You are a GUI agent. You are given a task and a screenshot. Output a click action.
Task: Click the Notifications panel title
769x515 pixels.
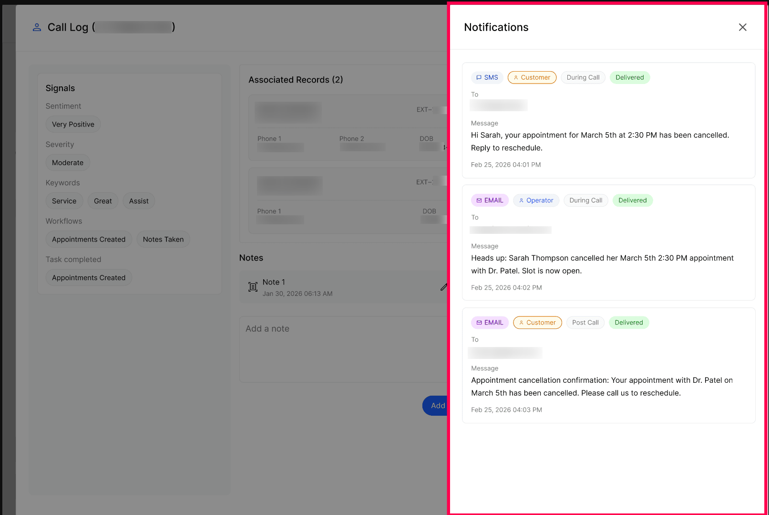(496, 27)
